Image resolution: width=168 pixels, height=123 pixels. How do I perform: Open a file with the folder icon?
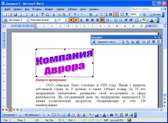[x=10, y=14]
